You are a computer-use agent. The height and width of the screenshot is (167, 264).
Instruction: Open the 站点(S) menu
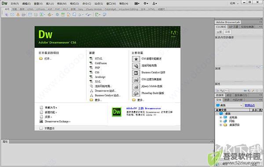99,4
